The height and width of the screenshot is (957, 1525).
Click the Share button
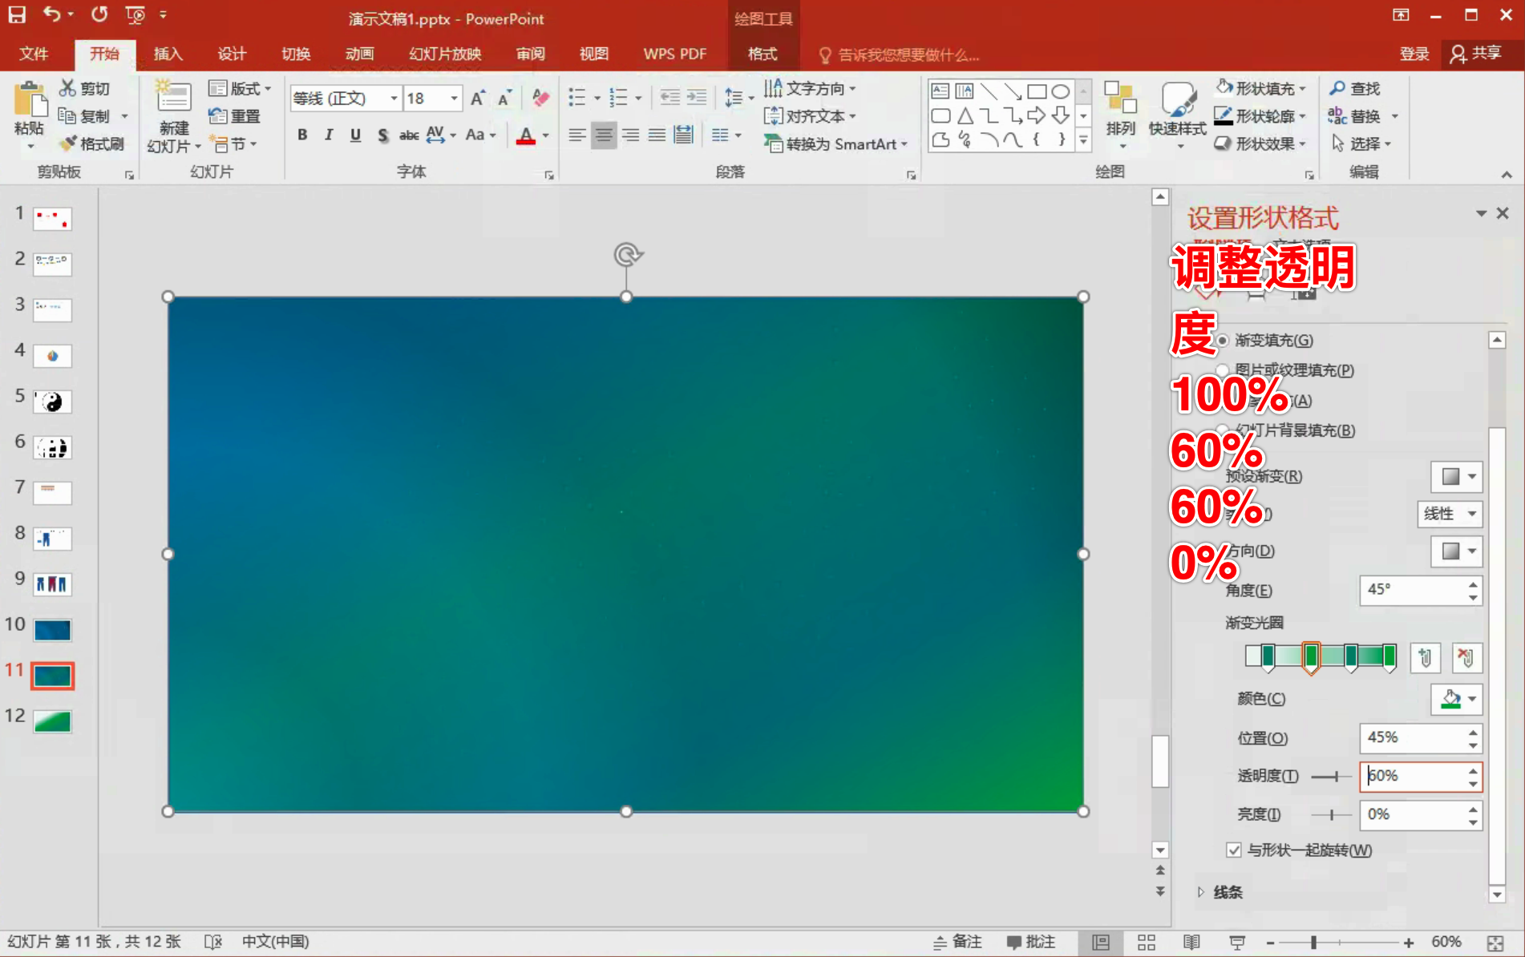coord(1476,54)
